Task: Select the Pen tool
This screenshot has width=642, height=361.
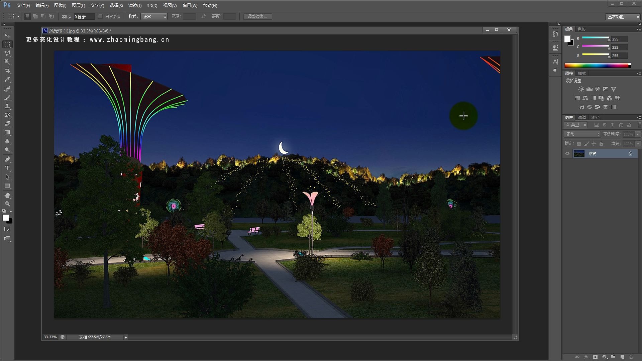Action: point(7,159)
